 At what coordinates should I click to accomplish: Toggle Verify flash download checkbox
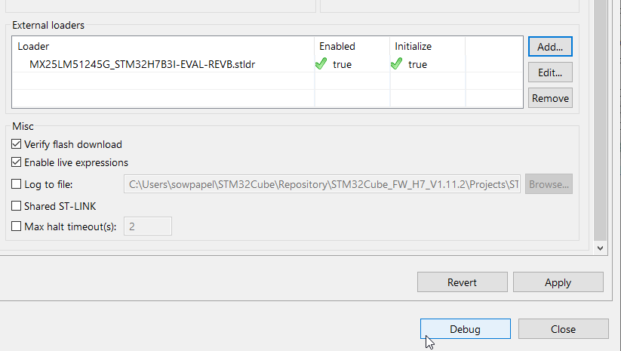17,144
